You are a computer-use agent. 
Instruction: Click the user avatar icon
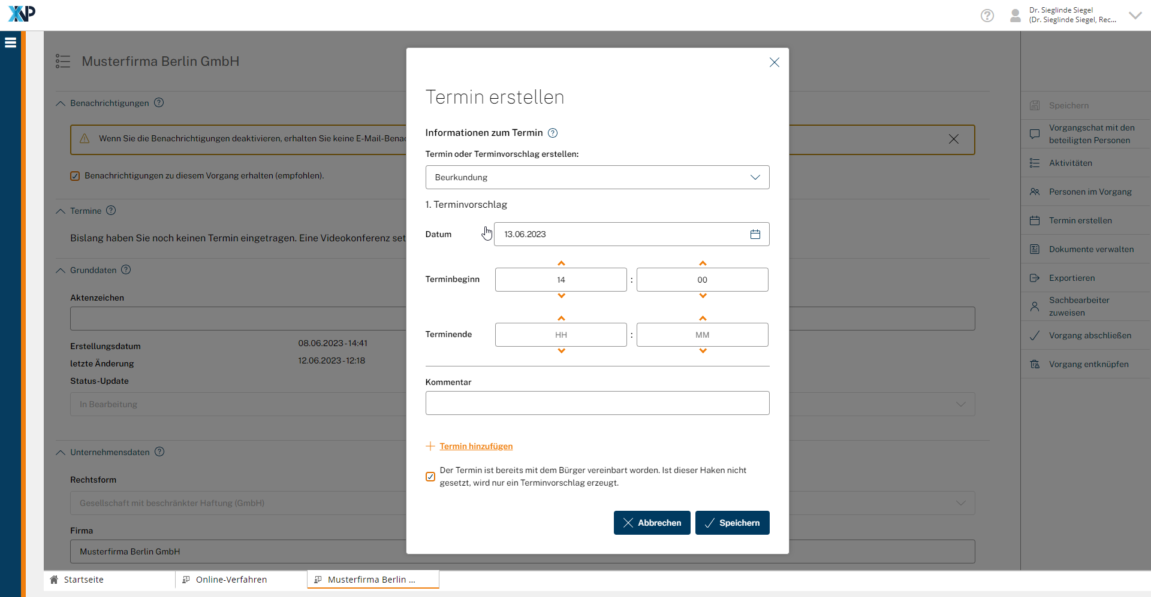(1016, 16)
